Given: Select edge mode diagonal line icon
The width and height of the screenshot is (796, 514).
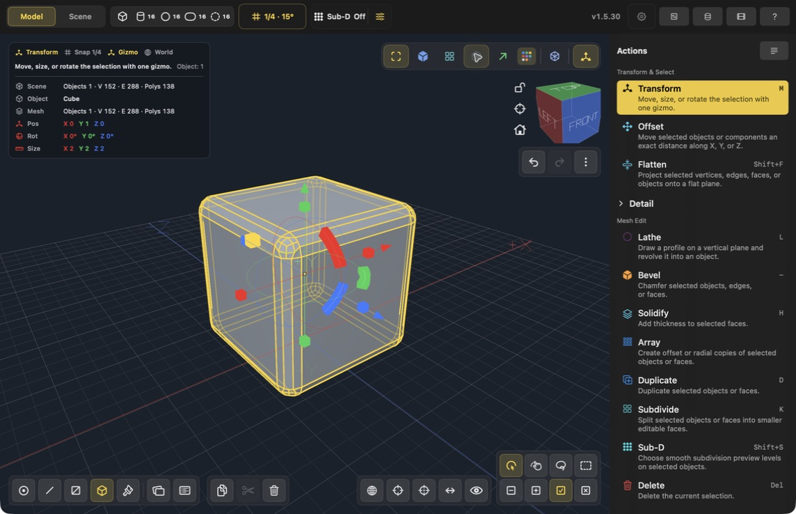Looking at the screenshot, I should click(x=50, y=490).
